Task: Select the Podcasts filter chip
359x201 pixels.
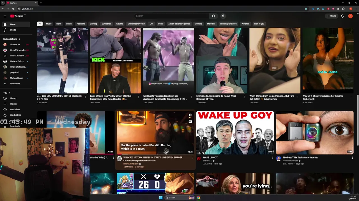Action: pos(81,24)
